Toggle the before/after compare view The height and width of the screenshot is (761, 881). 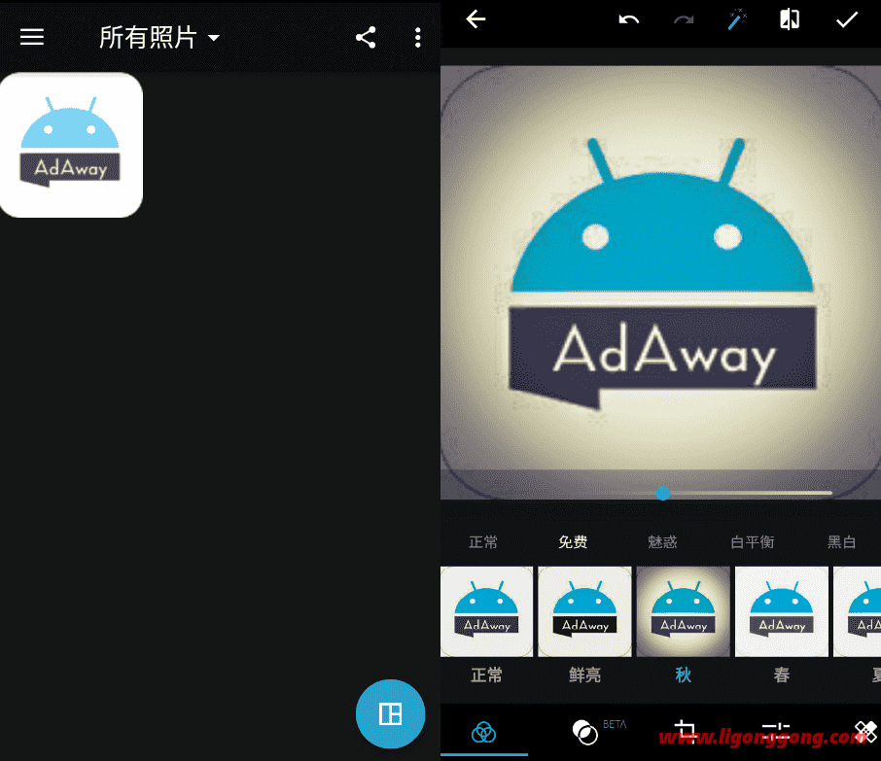pyautogui.click(x=790, y=19)
